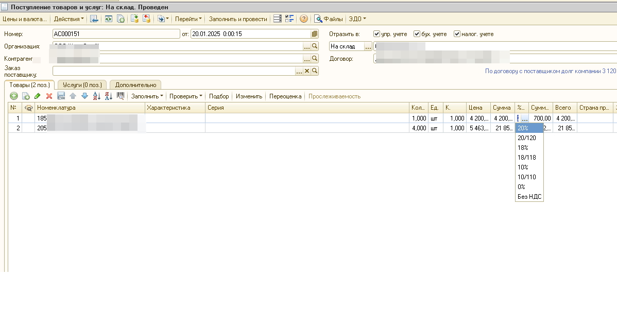Viewport: 617px width, 309px height.
Task: Click the document with green arrow and coins icon
Action: [x=134, y=19]
